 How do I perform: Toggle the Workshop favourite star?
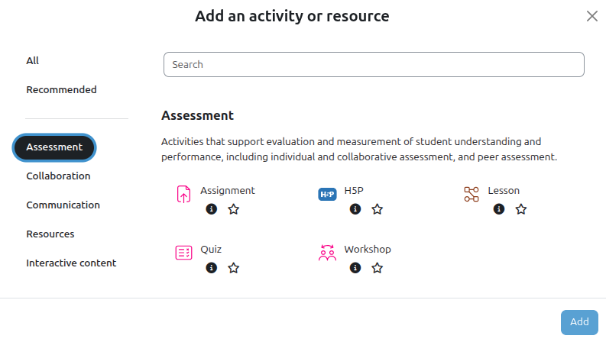(378, 268)
